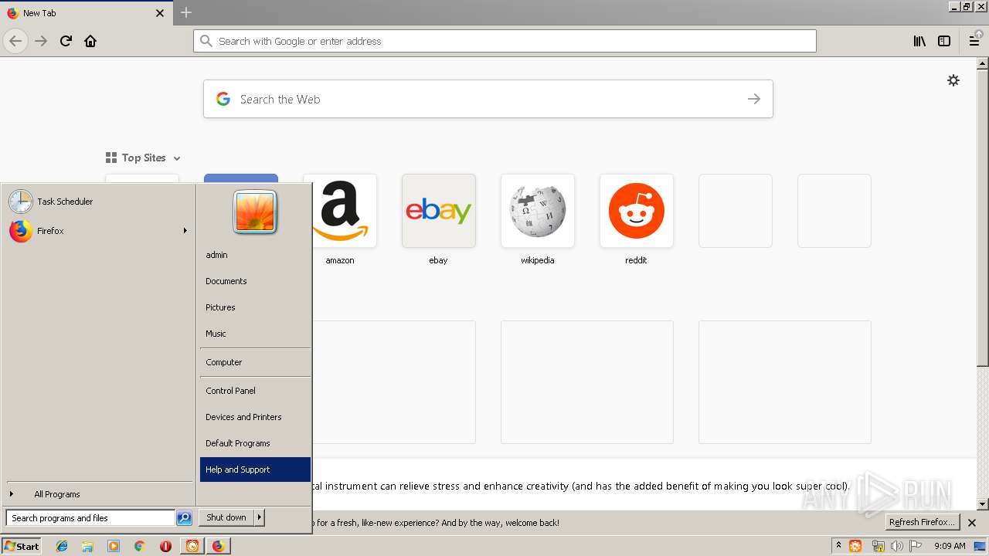Click page scrollbar up arrow
989x556 pixels.
(983, 63)
